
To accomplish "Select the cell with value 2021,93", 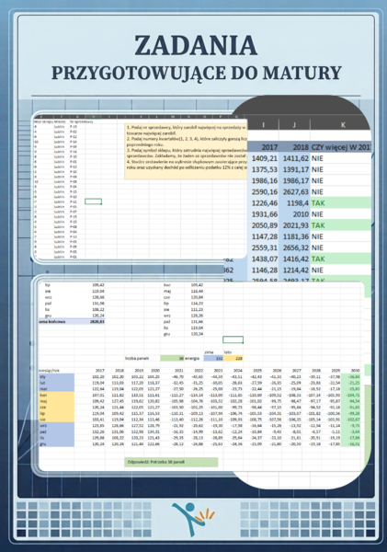I will pyautogui.click(x=294, y=225).
